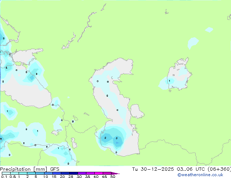Pick the 20–25 mm legend color swatch

click(x=65, y=173)
